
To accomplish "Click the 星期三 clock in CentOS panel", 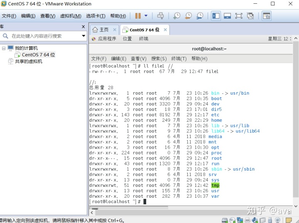I will coord(279,39).
